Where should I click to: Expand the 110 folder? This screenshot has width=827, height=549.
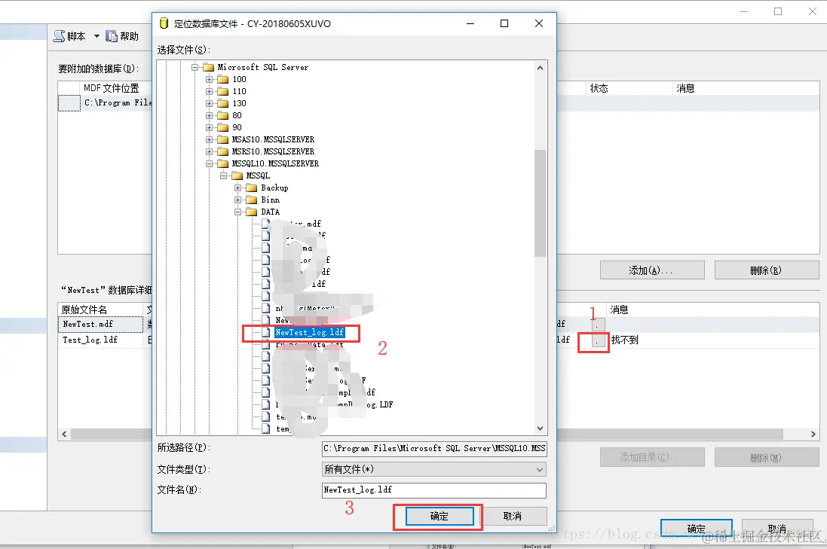click(x=210, y=92)
